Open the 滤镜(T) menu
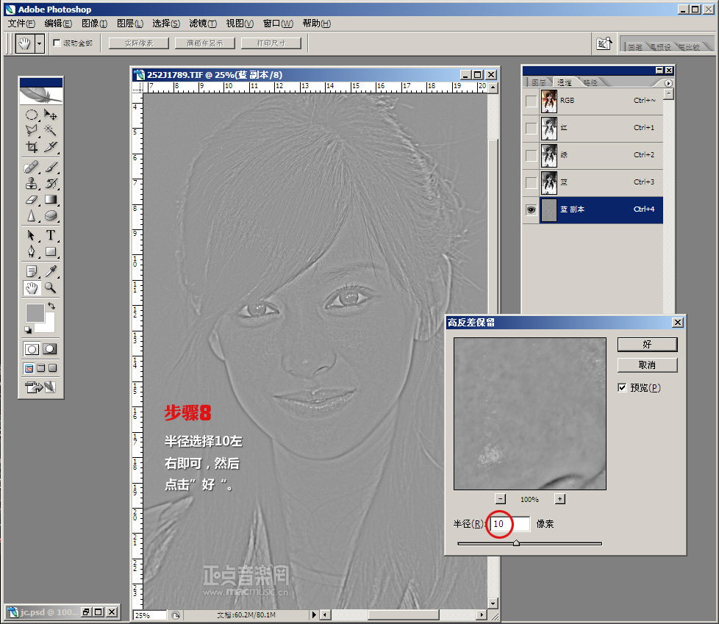719x624 pixels. click(203, 24)
